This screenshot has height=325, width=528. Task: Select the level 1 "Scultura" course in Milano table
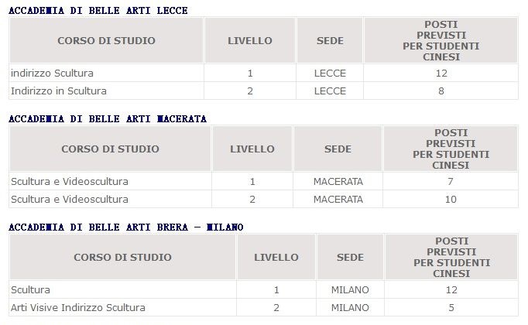[31, 290]
